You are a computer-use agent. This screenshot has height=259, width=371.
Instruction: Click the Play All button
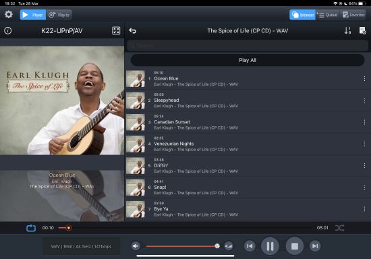click(248, 60)
